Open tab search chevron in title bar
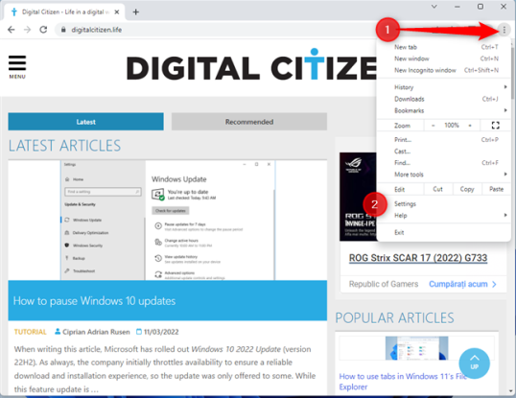The image size is (516, 398). coord(434,7)
